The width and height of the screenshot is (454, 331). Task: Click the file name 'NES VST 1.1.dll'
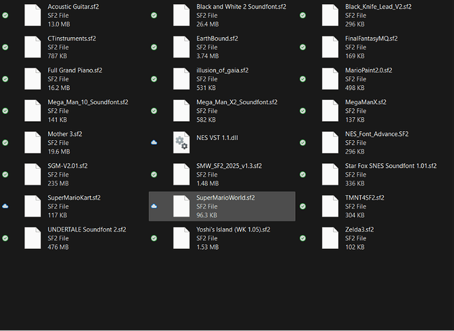click(x=217, y=138)
